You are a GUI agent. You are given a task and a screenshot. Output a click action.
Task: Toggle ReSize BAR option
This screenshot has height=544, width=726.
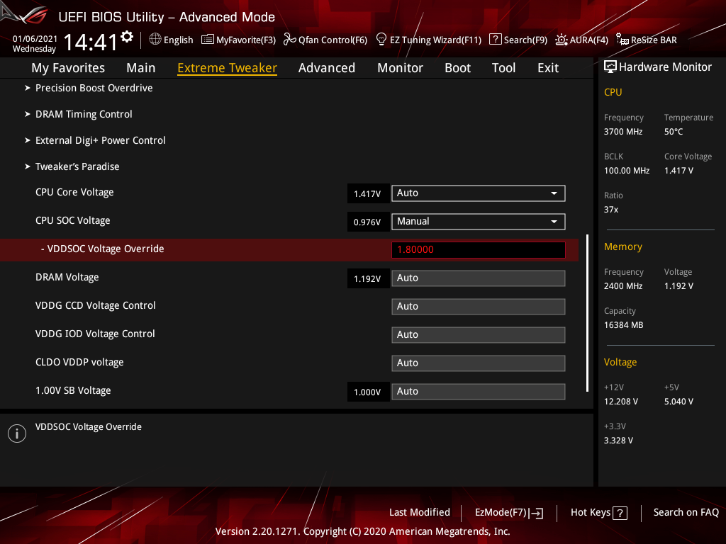point(647,40)
